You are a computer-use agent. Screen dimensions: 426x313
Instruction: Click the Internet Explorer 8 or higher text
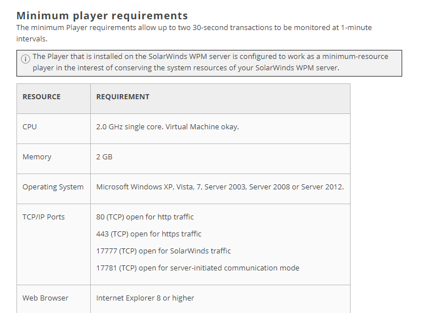(x=145, y=298)
